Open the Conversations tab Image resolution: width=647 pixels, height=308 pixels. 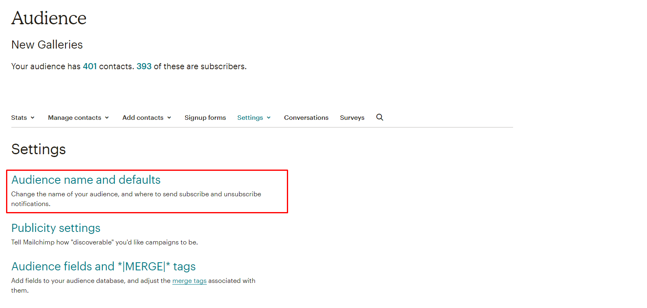click(306, 118)
